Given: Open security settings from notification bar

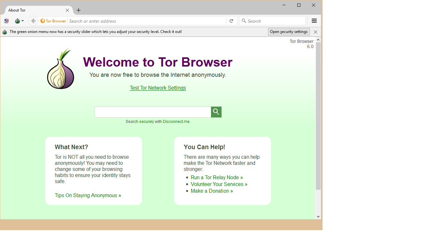Looking at the screenshot, I should point(289,32).
